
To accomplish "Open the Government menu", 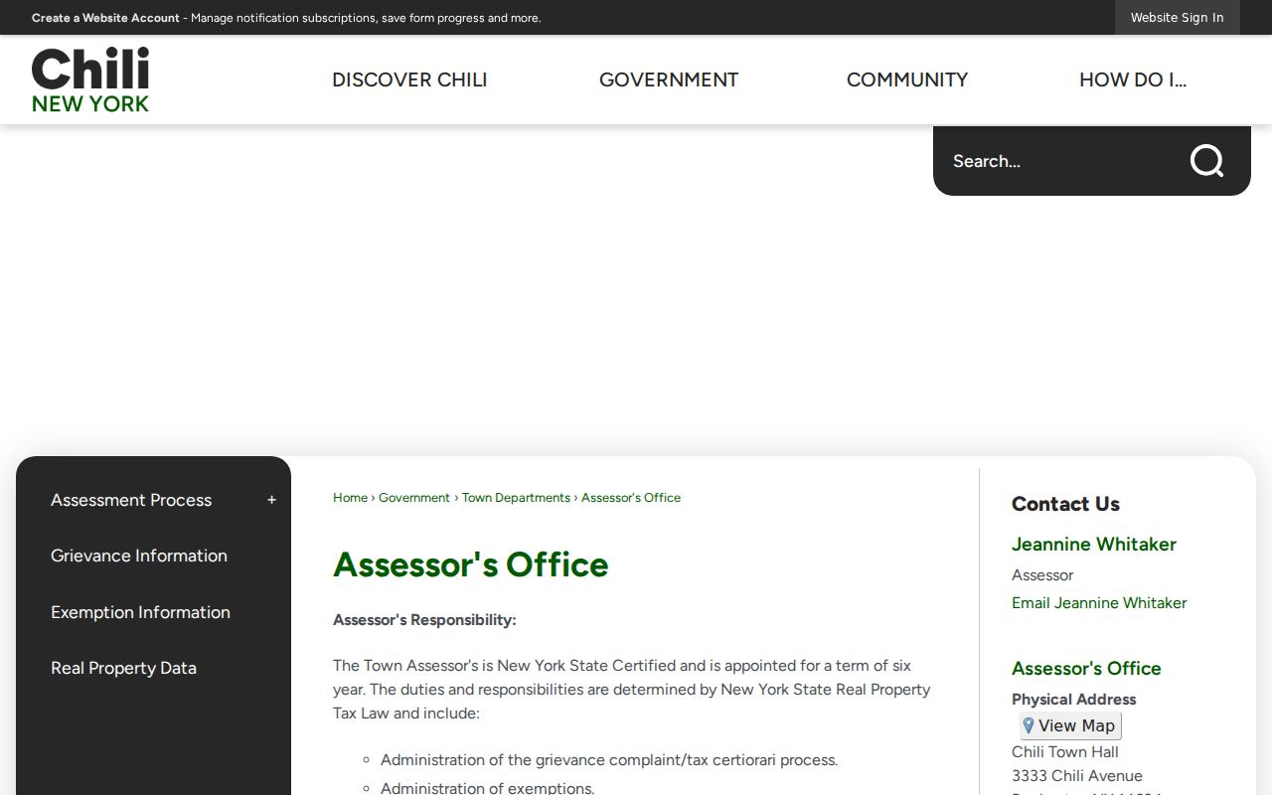I will tap(669, 79).
